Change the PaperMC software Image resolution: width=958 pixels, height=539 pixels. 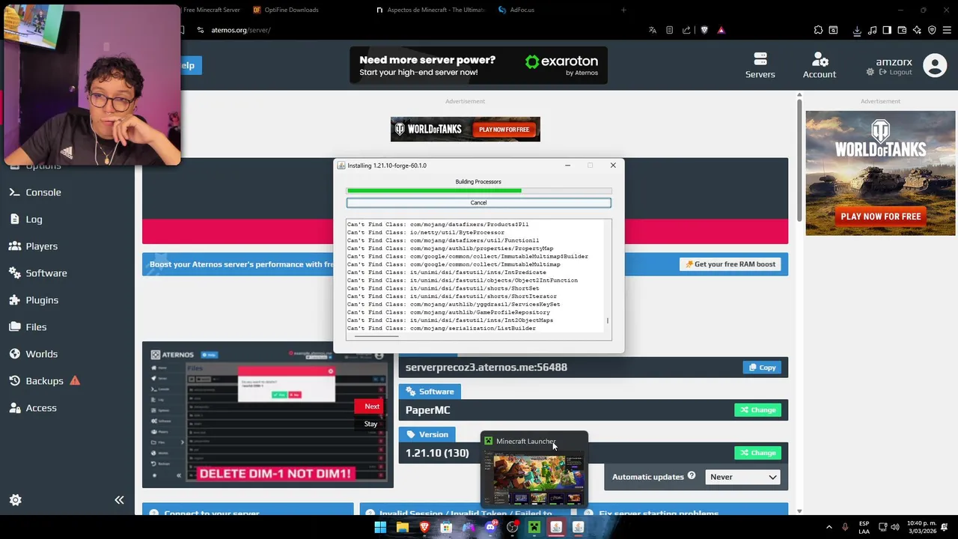point(757,410)
